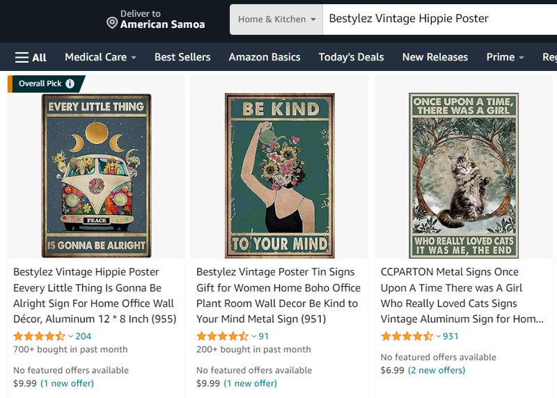Viewport: 557px width, 398px height.
Task: Open the All hamburger menu
Action: click(31, 57)
